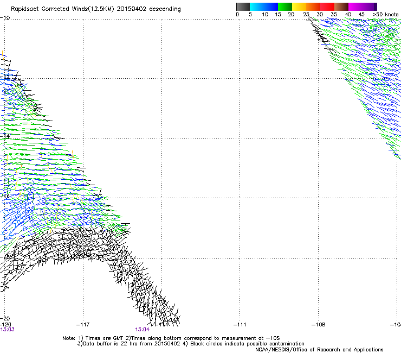
Task: Click the 'Note: 1) Times are GMT' text
Action: (93, 338)
